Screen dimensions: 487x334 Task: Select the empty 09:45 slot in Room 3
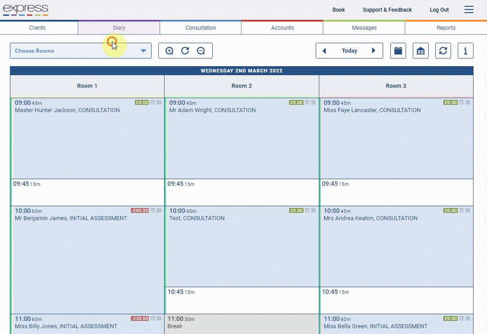coord(397,192)
